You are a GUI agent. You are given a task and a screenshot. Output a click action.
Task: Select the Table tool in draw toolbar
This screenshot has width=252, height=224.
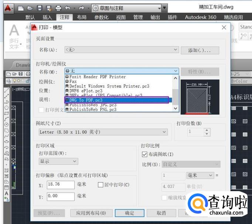tap(6, 187)
